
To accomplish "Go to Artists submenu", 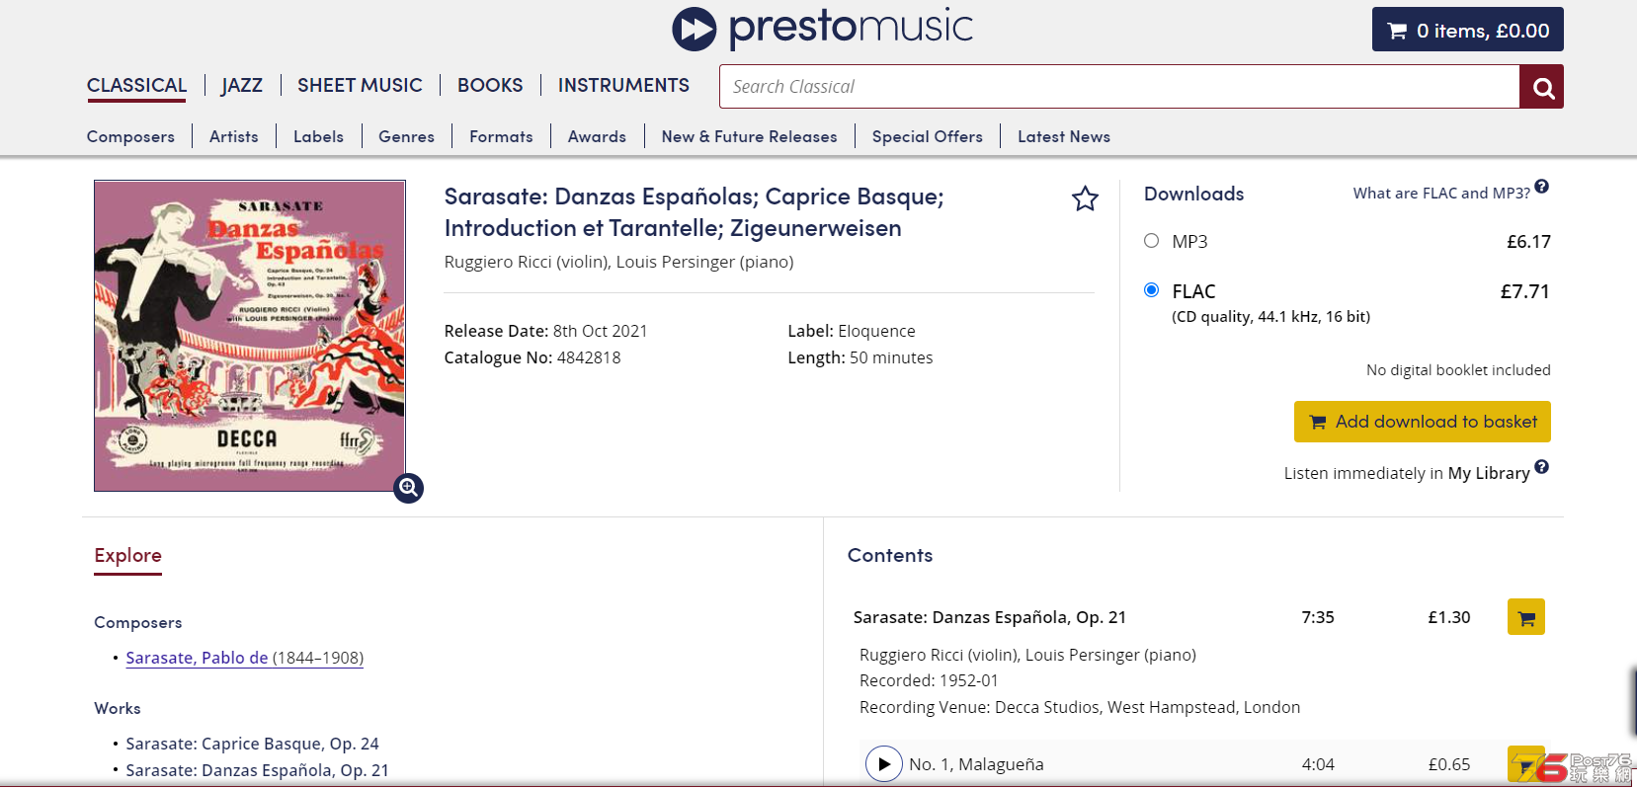I will point(234,136).
